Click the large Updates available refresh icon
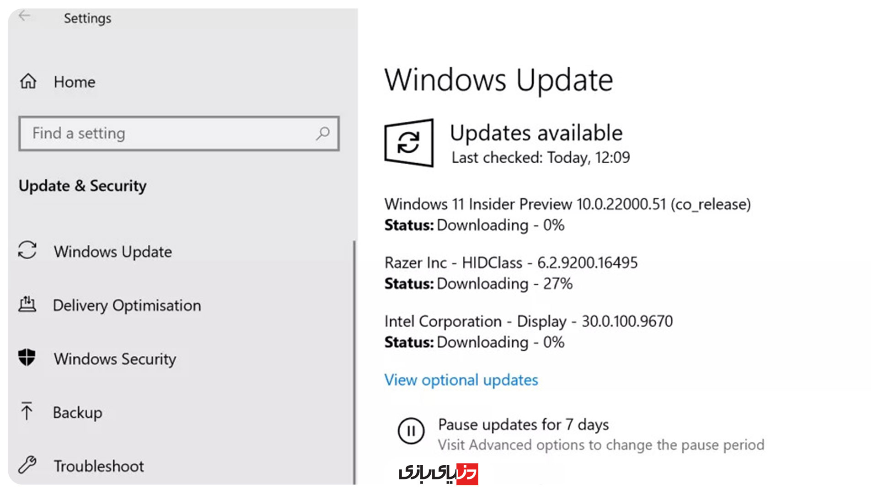Image resolution: width=878 pixels, height=494 pixels. (408, 142)
